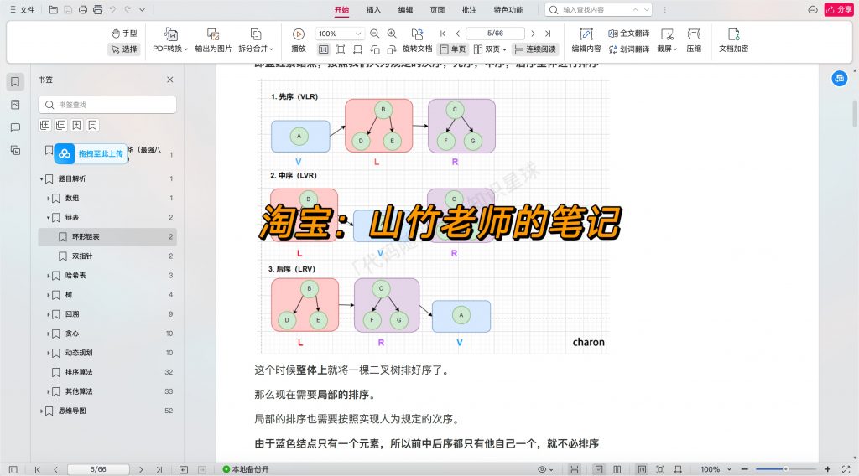Toggle fit page button in toolbar
This screenshot has height=476, width=859.
341,49
